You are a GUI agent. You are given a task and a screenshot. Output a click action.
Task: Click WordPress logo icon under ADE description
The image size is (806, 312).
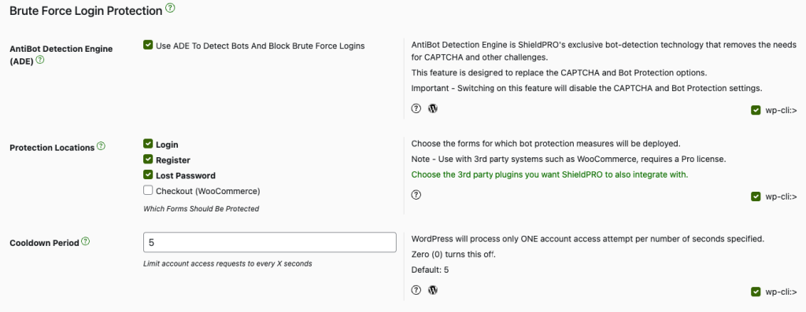(x=433, y=108)
